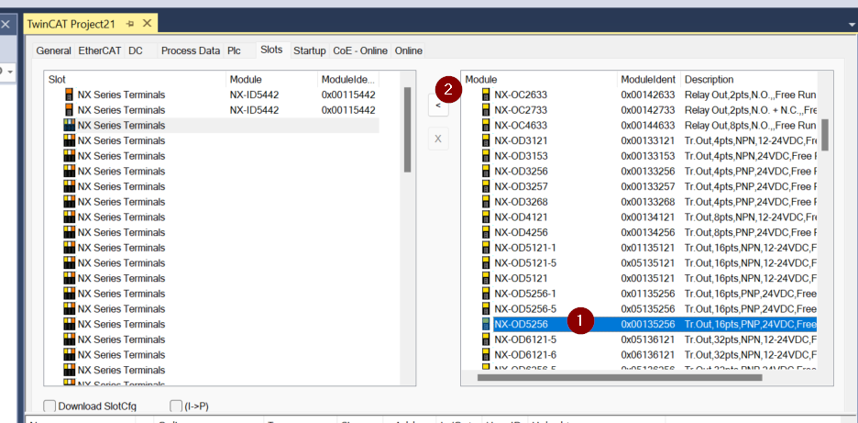Click icon of highlighted empty slot row

(x=69, y=126)
